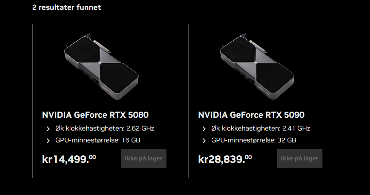Click the kr14,499 price of RTX 5080
Image resolution: width=370 pixels, height=195 pixels.
point(69,159)
